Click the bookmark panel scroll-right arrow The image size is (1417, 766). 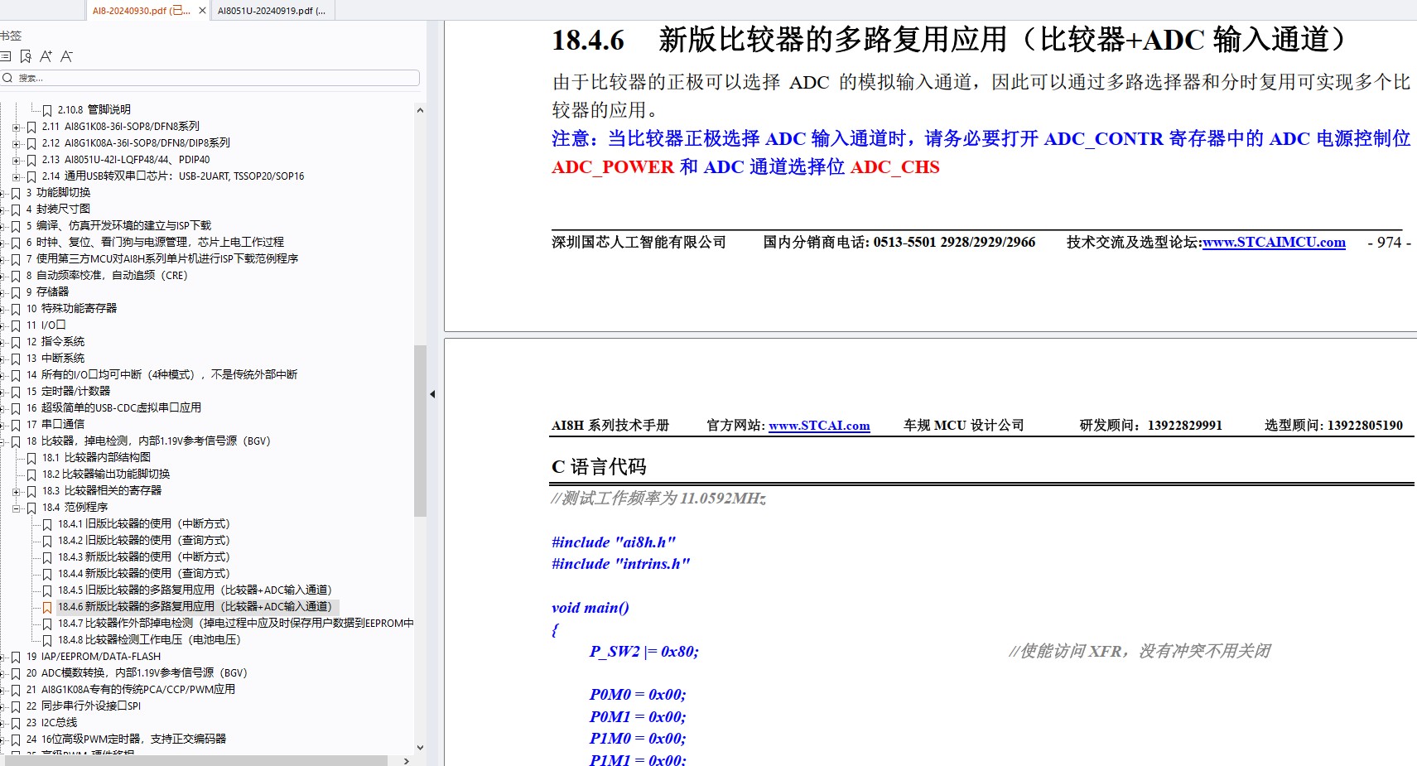coord(406,760)
